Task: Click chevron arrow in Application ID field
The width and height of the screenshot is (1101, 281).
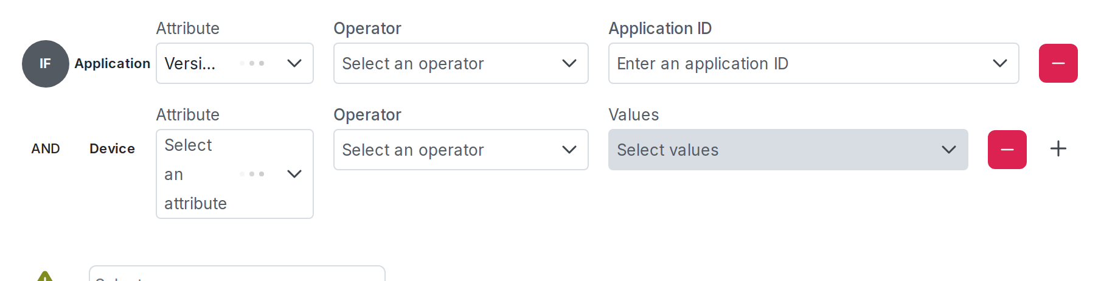Action: (999, 63)
